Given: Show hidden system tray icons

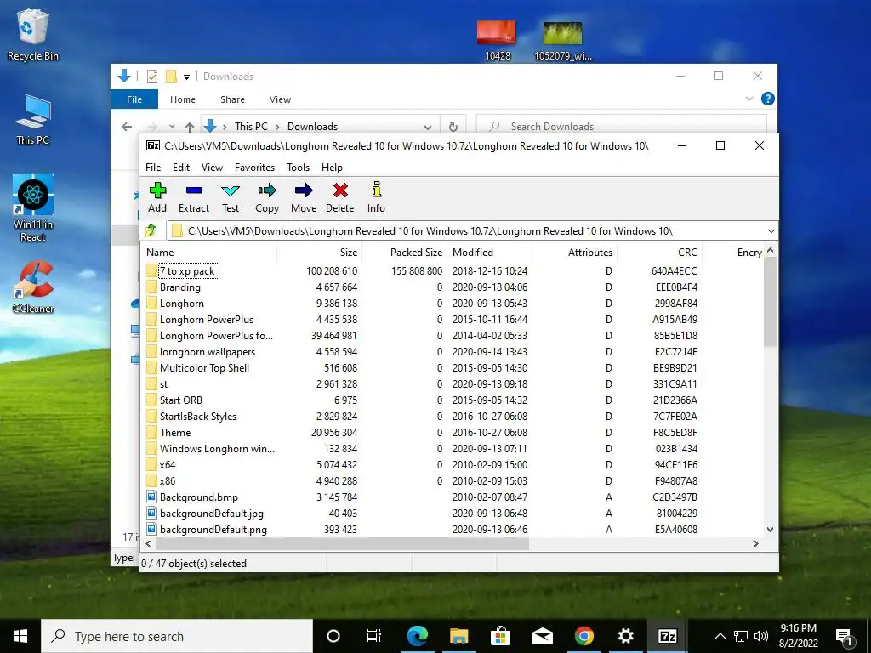Looking at the screenshot, I should pyautogui.click(x=720, y=636).
